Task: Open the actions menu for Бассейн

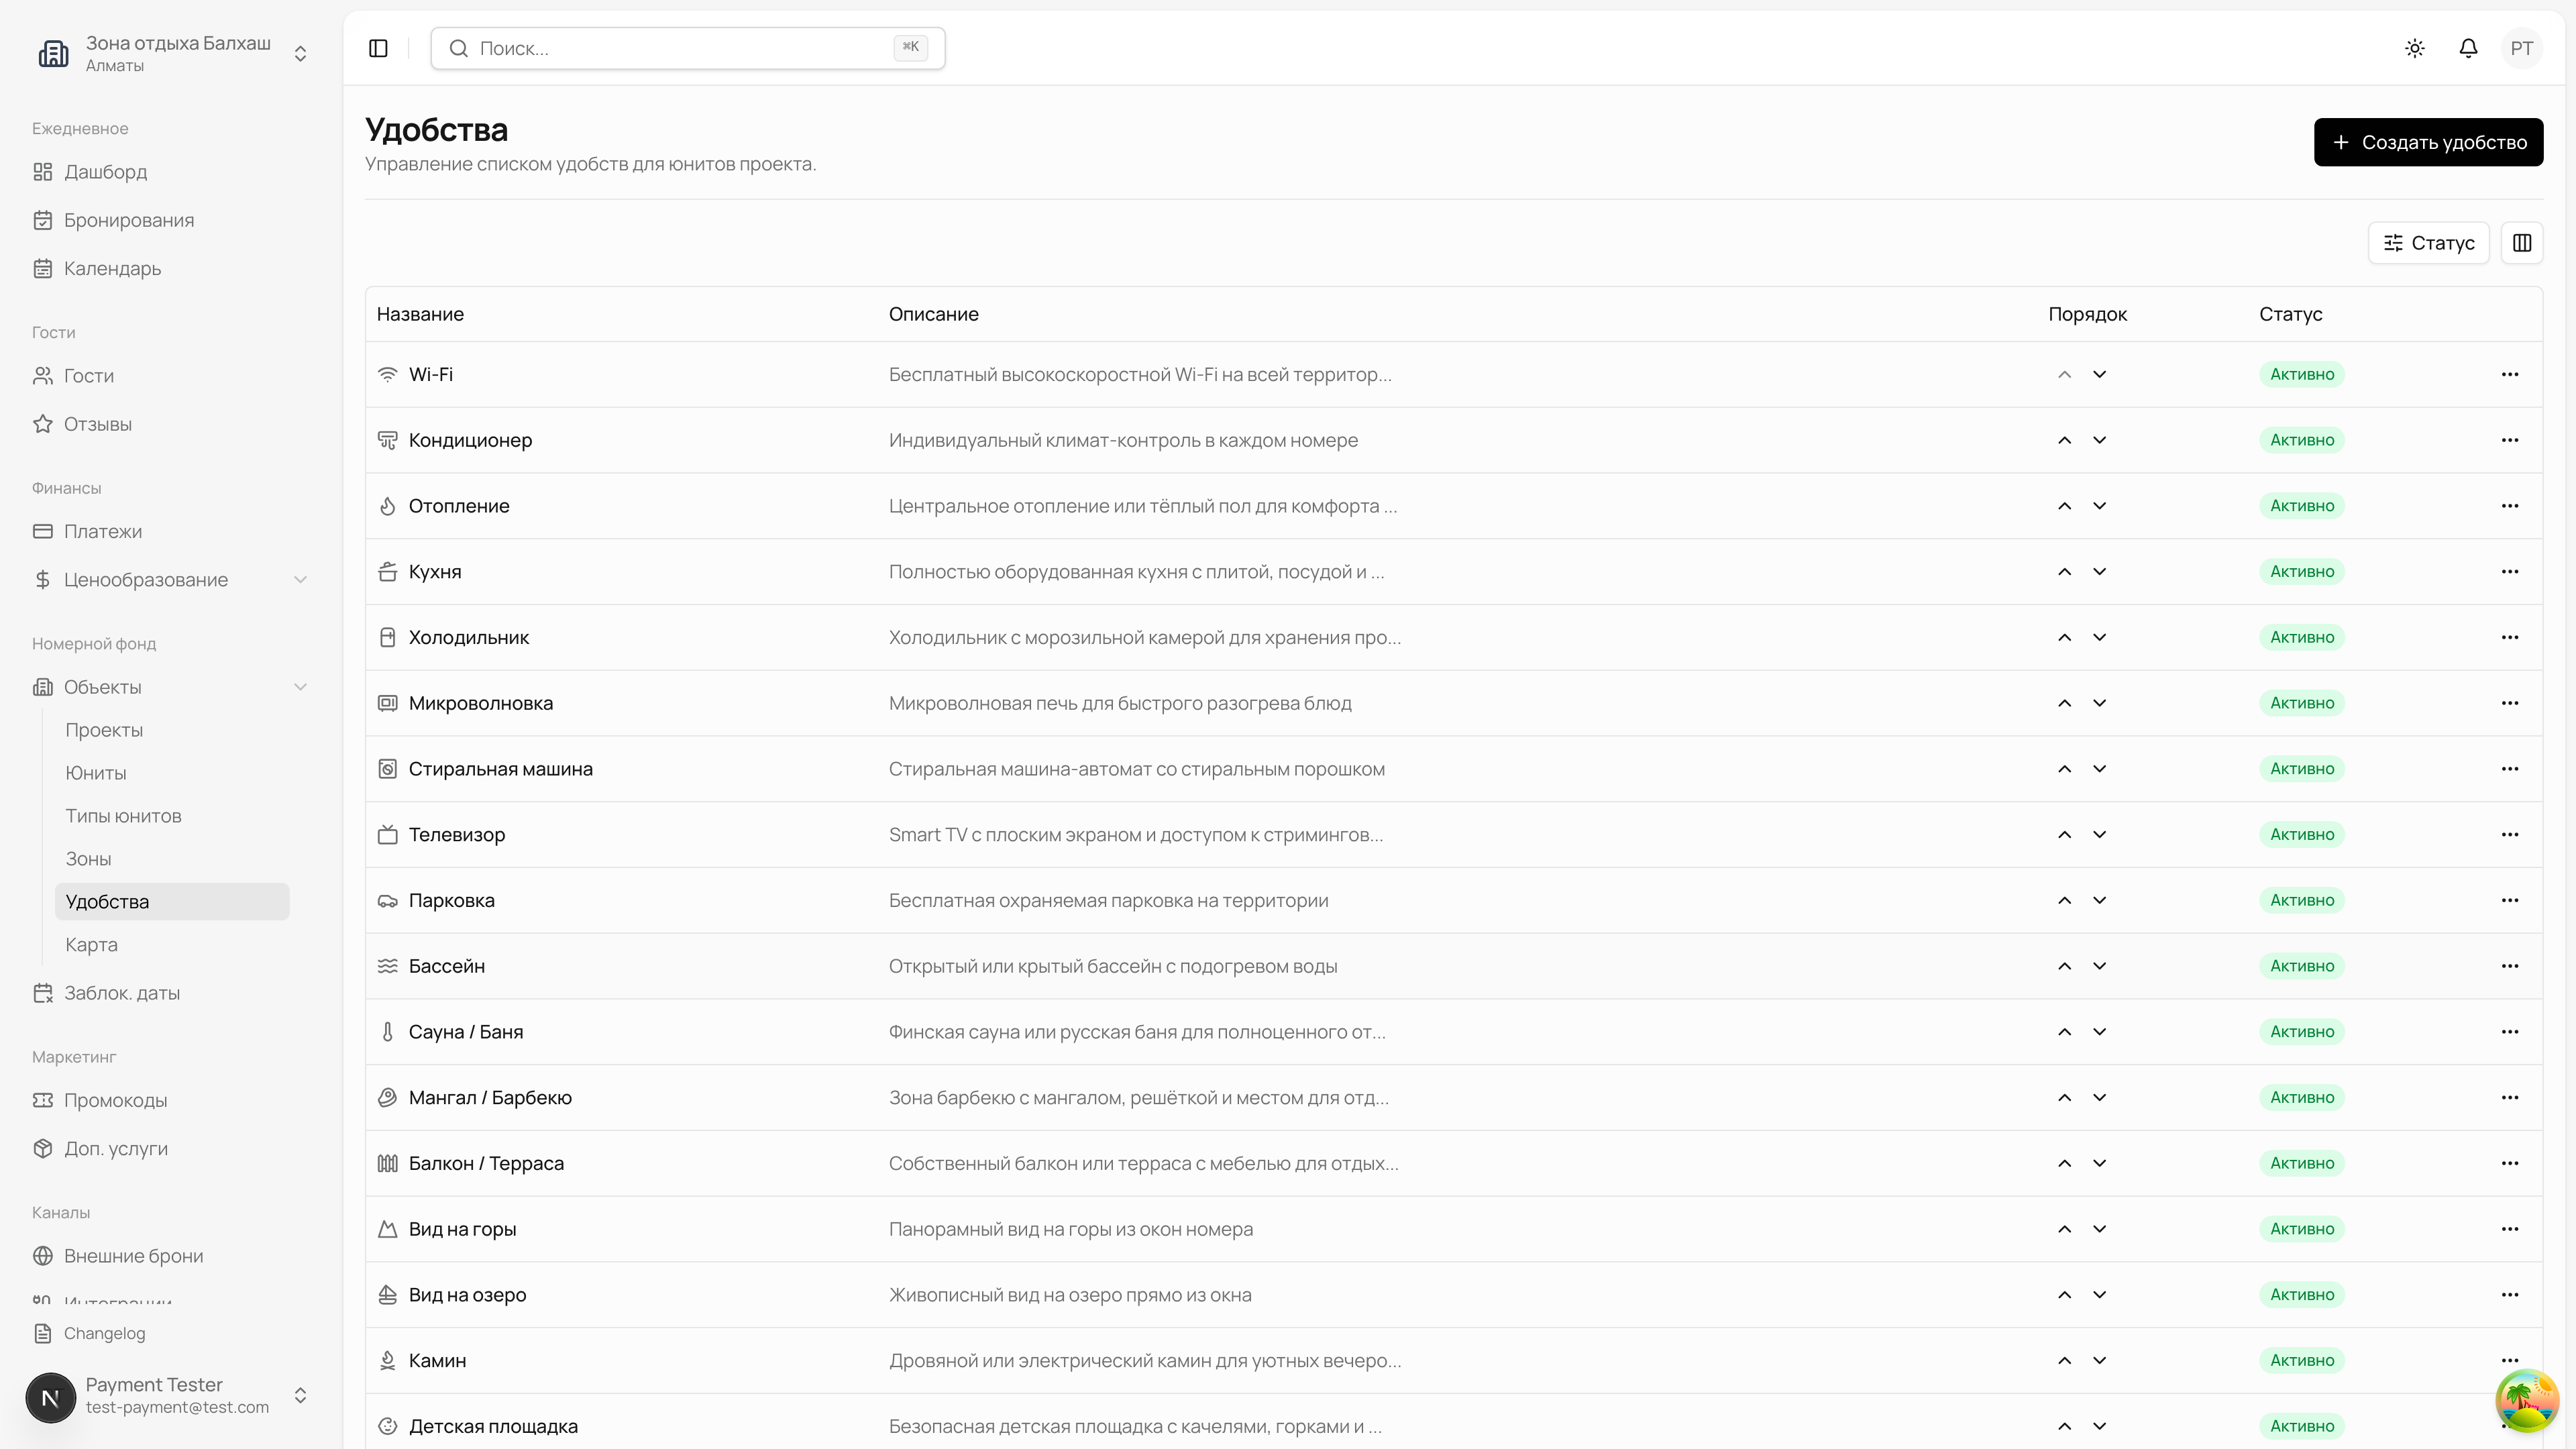Action: 2509,966
